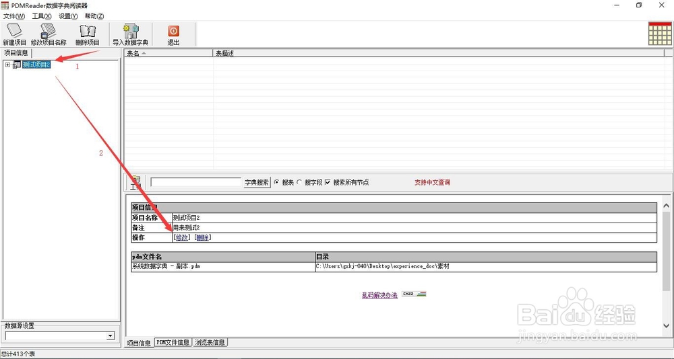
Task: Click the Import Data Dictionary (导入数据字典) icon
Action: click(x=130, y=34)
